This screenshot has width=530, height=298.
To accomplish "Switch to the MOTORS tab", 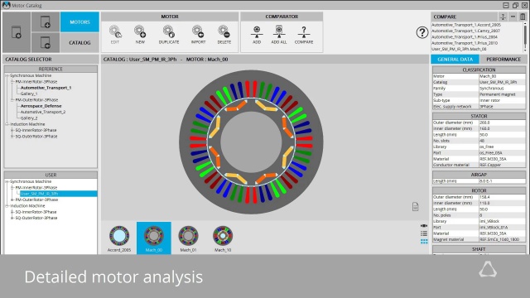I will coord(79,22).
